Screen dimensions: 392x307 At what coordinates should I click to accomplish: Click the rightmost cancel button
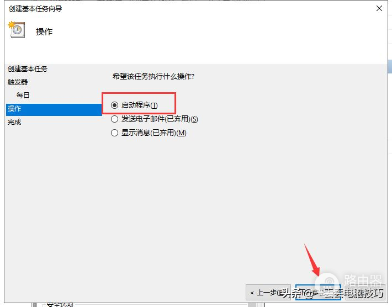point(365,292)
